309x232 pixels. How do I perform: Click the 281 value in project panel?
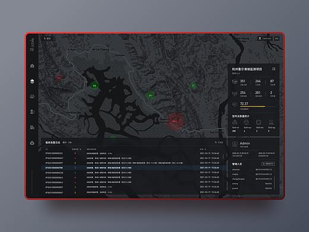pos(258,93)
